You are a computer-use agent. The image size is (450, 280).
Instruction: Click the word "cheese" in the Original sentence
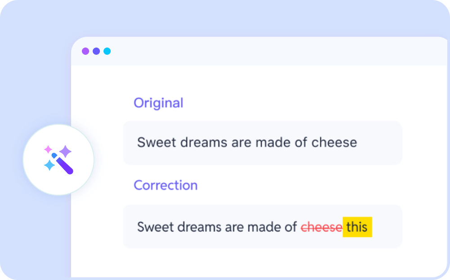pos(334,143)
